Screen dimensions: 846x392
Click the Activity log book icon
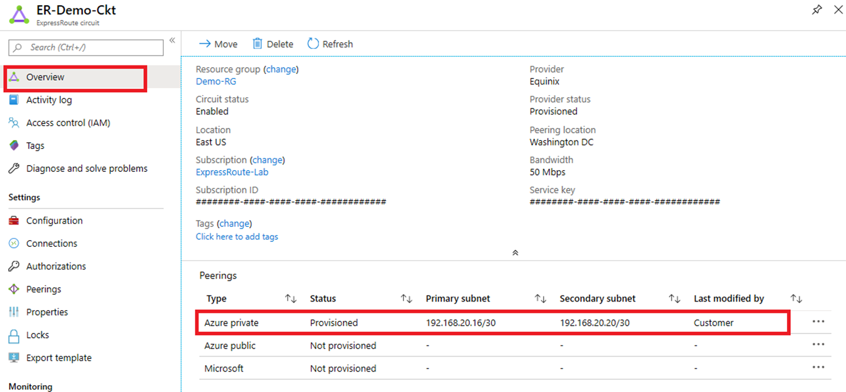point(14,100)
